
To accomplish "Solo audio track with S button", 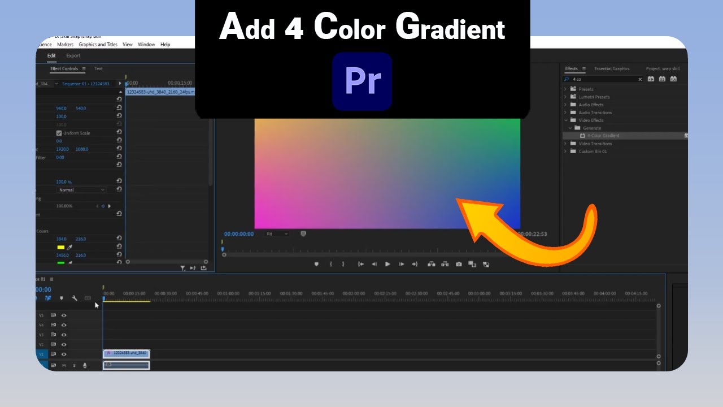I will coord(74,366).
